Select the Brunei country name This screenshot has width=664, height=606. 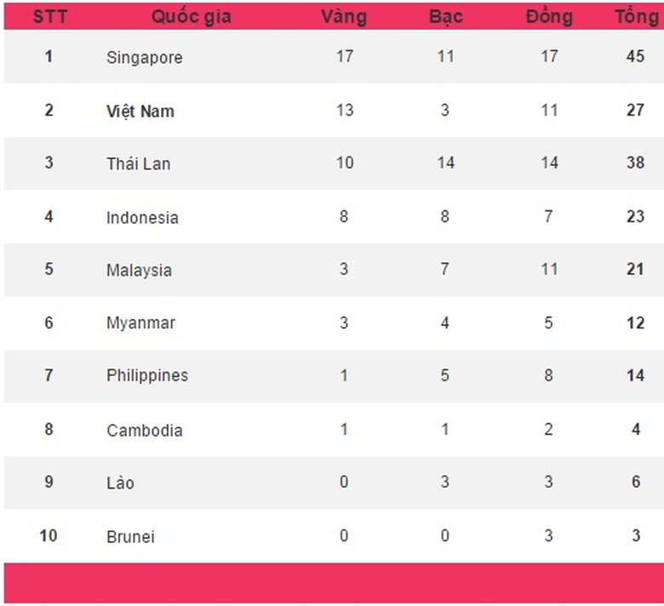[x=130, y=536]
